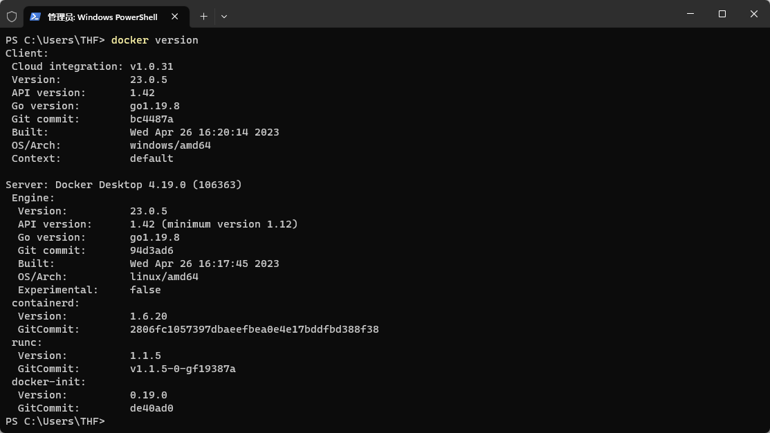
Task: Click docker-init GitCommit de40ad0
Action: coord(152,408)
